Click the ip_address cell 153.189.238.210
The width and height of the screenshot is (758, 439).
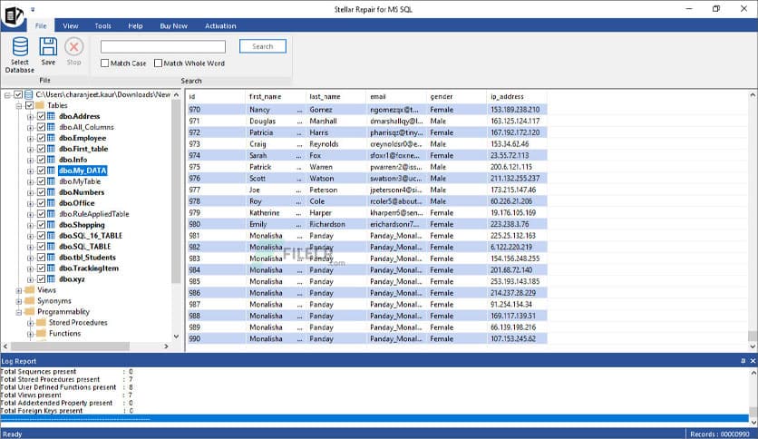pyautogui.click(x=517, y=110)
